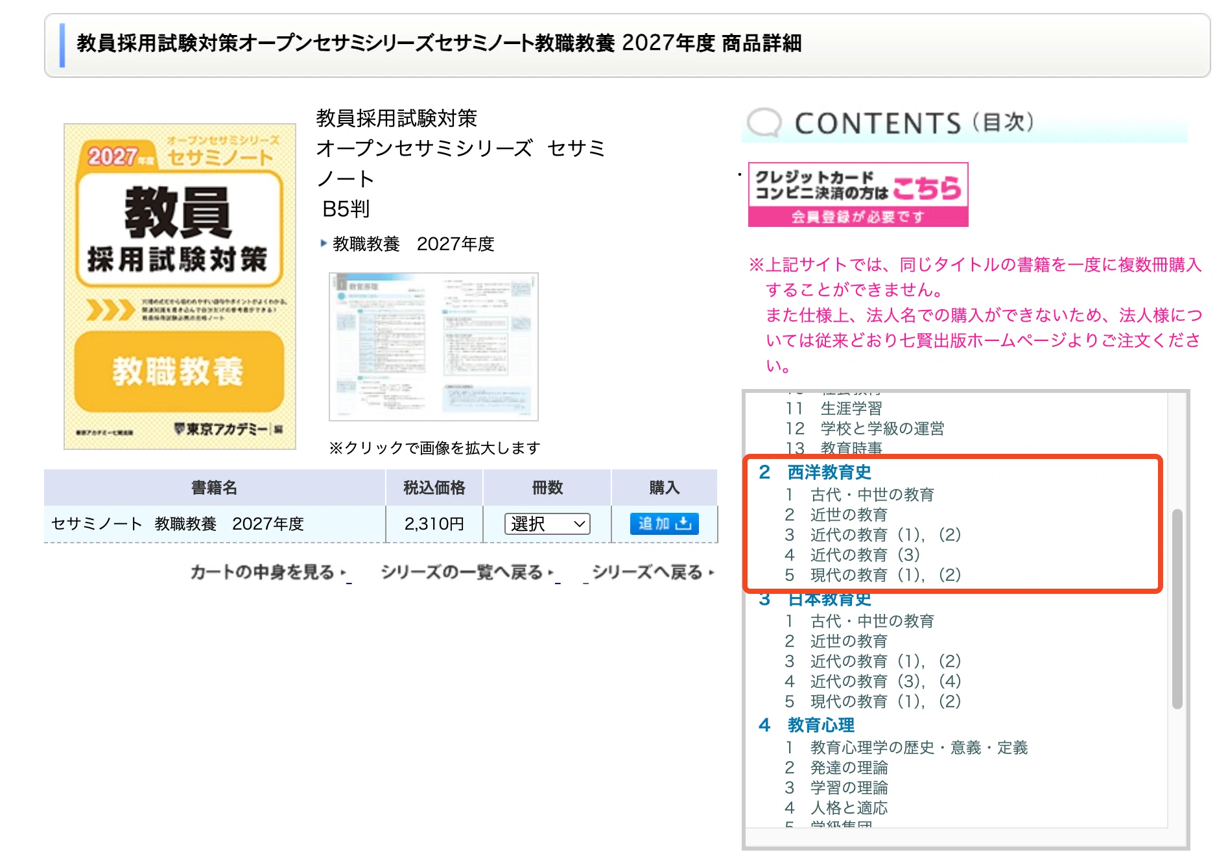Click the B5判 format text

coord(346,209)
